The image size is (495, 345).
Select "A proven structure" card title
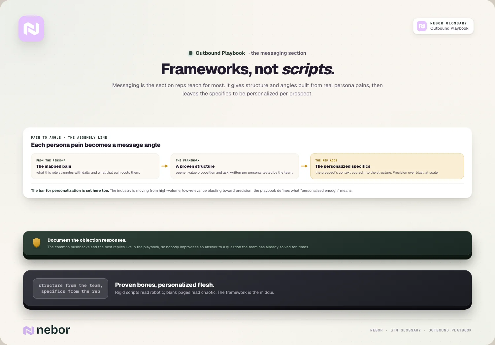(195, 166)
